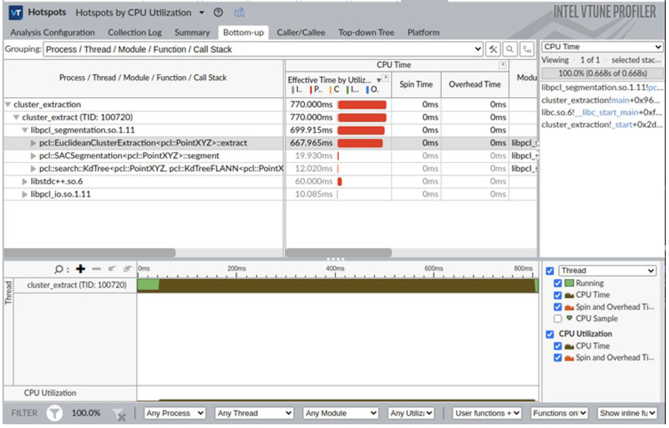Uncheck CPU Time under Thread legend
Viewport: 669px width, 428px height.
557,295
